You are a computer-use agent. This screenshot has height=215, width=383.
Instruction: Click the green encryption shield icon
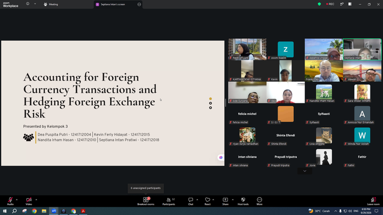tap(319, 4)
